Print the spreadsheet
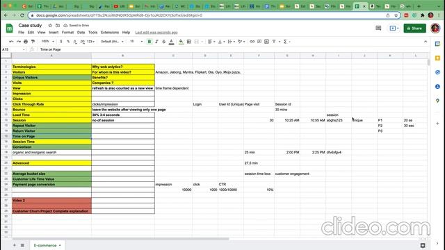This screenshot has height=250, width=445. (x=26, y=42)
